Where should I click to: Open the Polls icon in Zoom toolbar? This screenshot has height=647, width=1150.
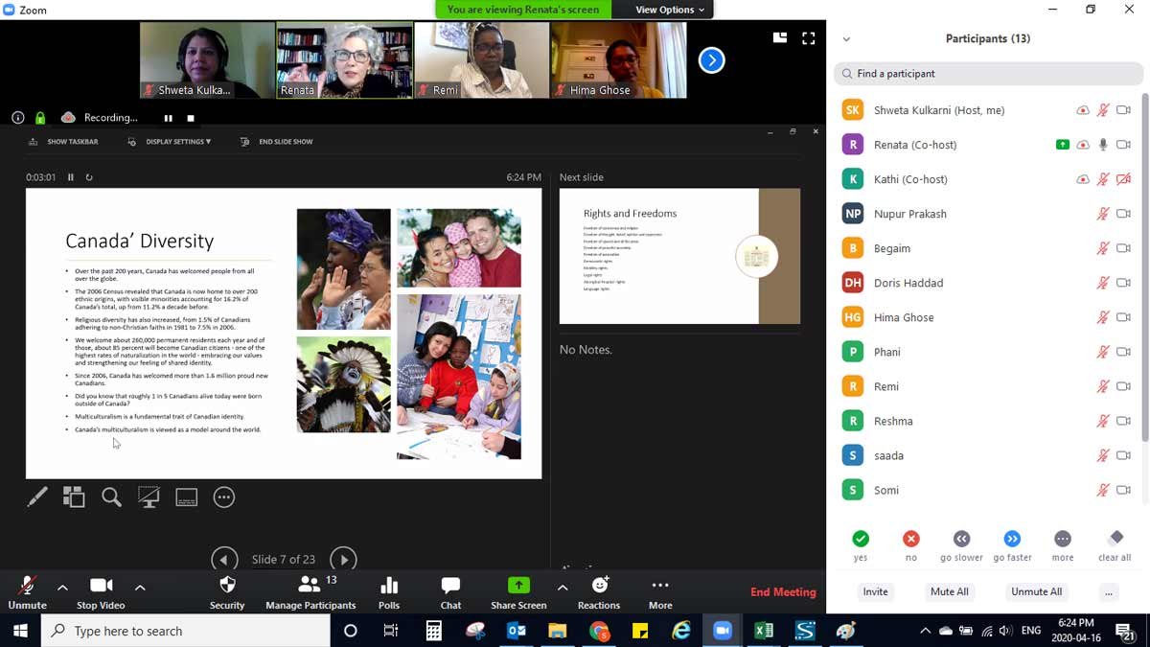(x=389, y=591)
